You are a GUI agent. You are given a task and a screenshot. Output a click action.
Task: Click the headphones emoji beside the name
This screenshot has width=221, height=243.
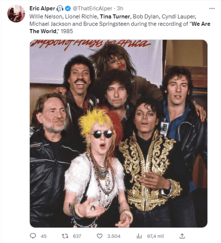pos(60,8)
